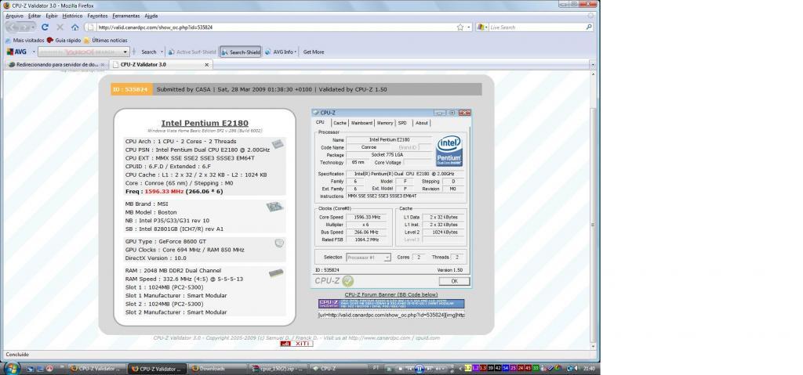This screenshot has width=803, height=375.
Task: Open the Histórico menu
Action: [72, 16]
